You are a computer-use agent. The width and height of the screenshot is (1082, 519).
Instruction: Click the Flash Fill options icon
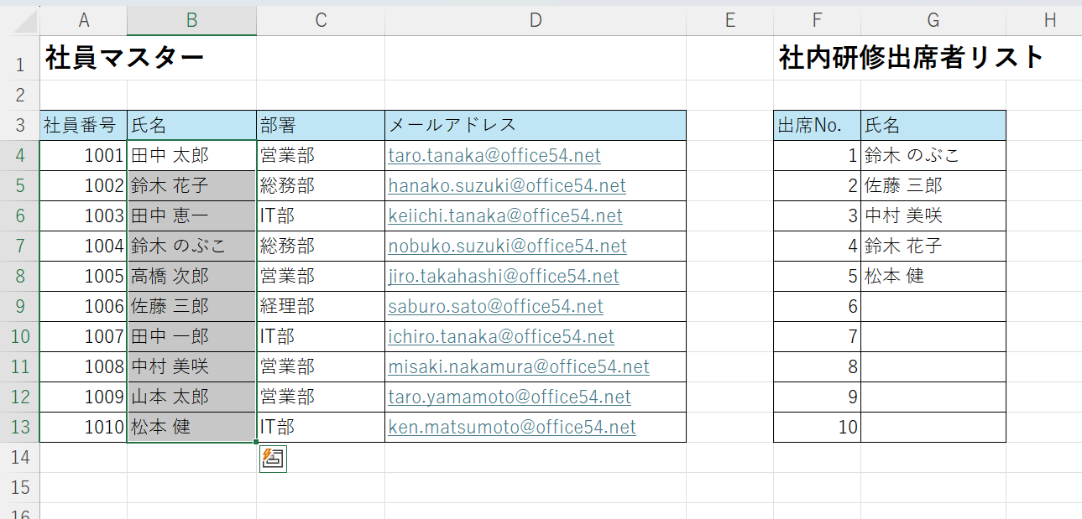(274, 459)
